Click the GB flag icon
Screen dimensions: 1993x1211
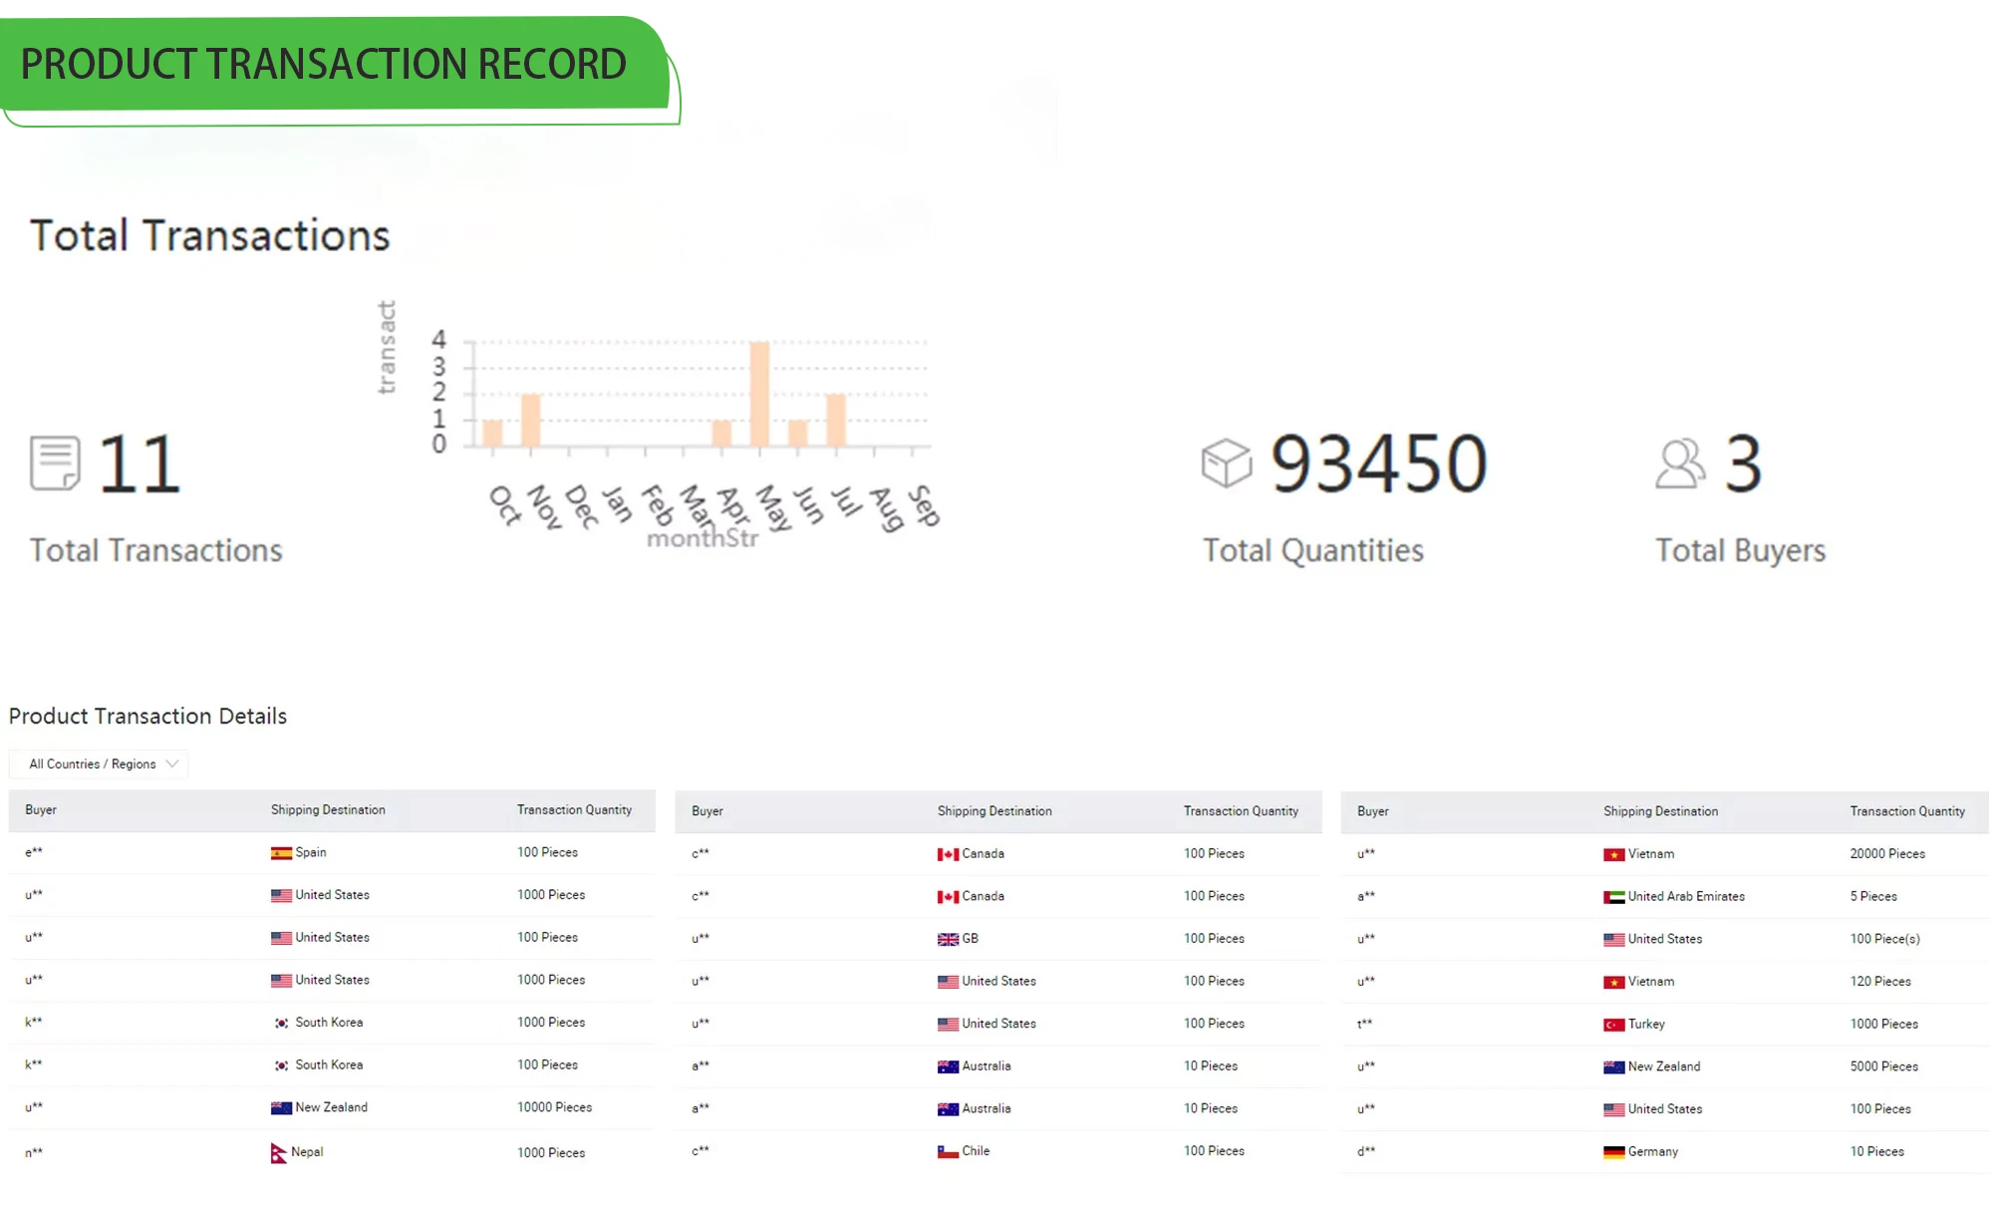click(948, 939)
